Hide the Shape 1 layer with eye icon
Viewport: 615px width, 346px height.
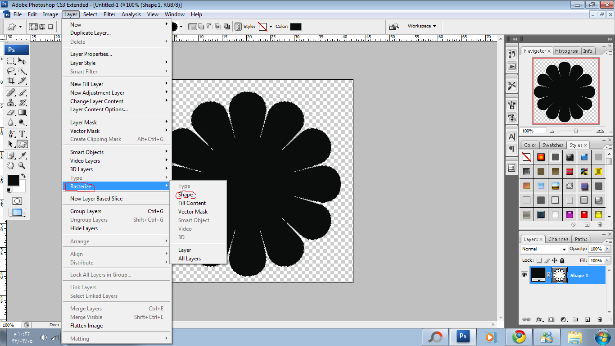pyautogui.click(x=524, y=275)
